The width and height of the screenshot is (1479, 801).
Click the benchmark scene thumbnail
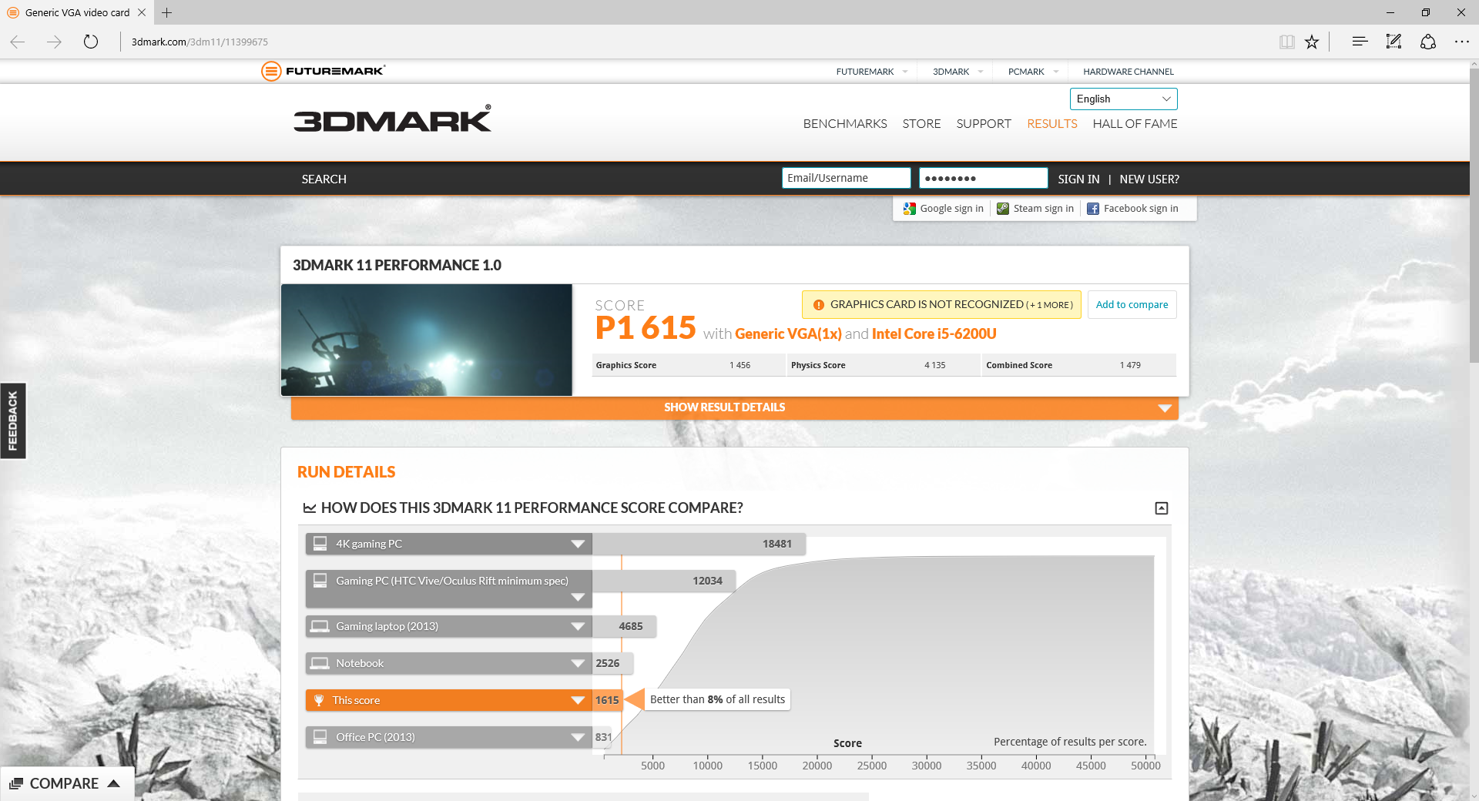[x=427, y=340]
